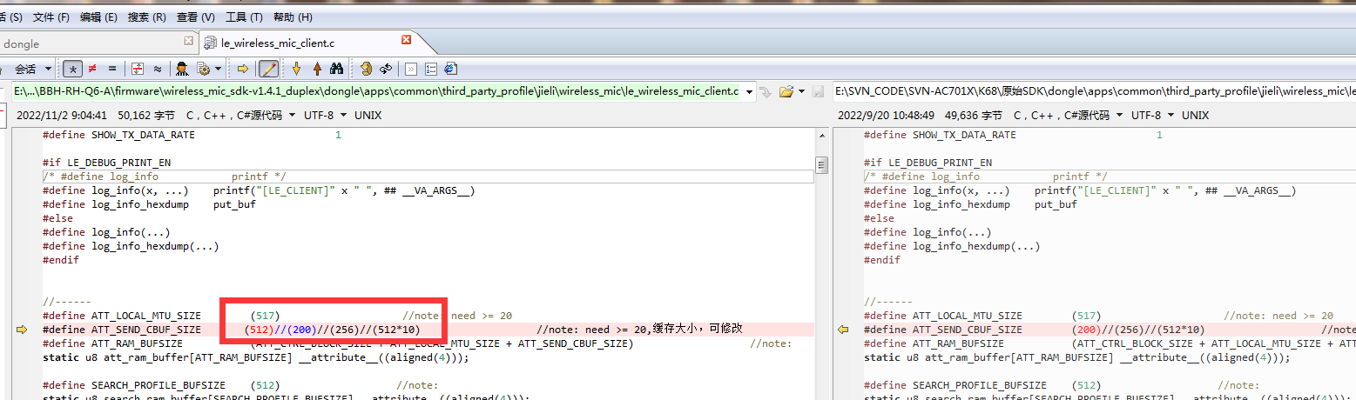Close the dongle tab
1356x400 pixels.
[189, 41]
